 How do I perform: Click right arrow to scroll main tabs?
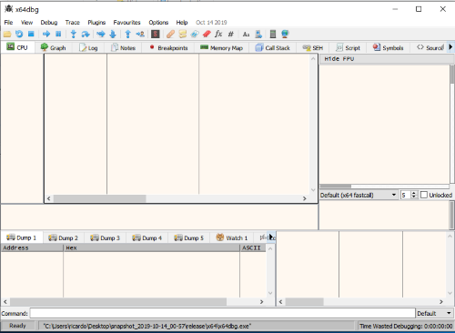click(x=450, y=47)
